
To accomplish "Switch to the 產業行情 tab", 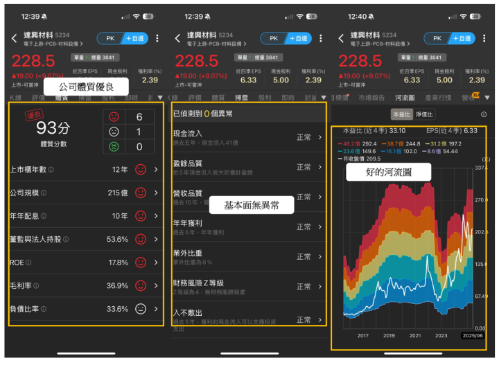I will coord(438,98).
